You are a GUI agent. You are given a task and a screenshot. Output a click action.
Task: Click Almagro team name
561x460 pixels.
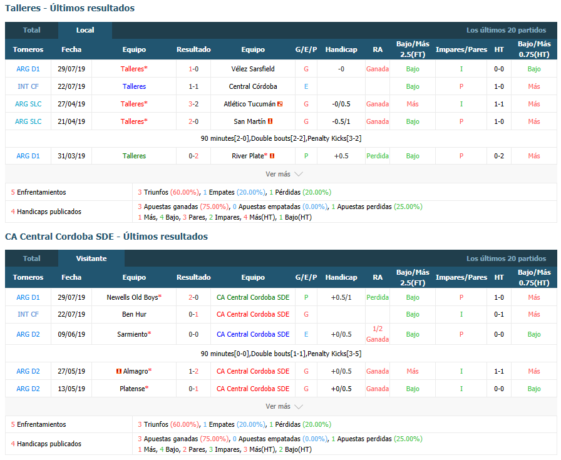(x=135, y=371)
